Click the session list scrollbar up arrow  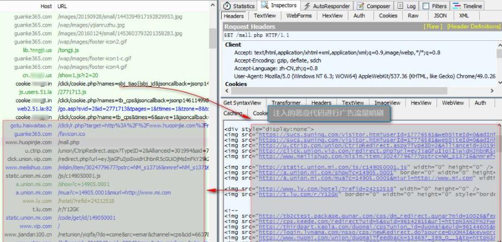point(213,5)
